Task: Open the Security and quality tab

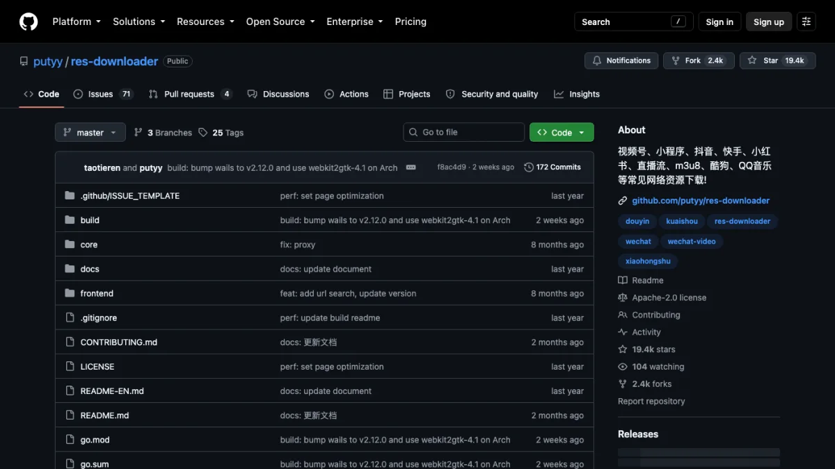Action: pyautogui.click(x=492, y=94)
